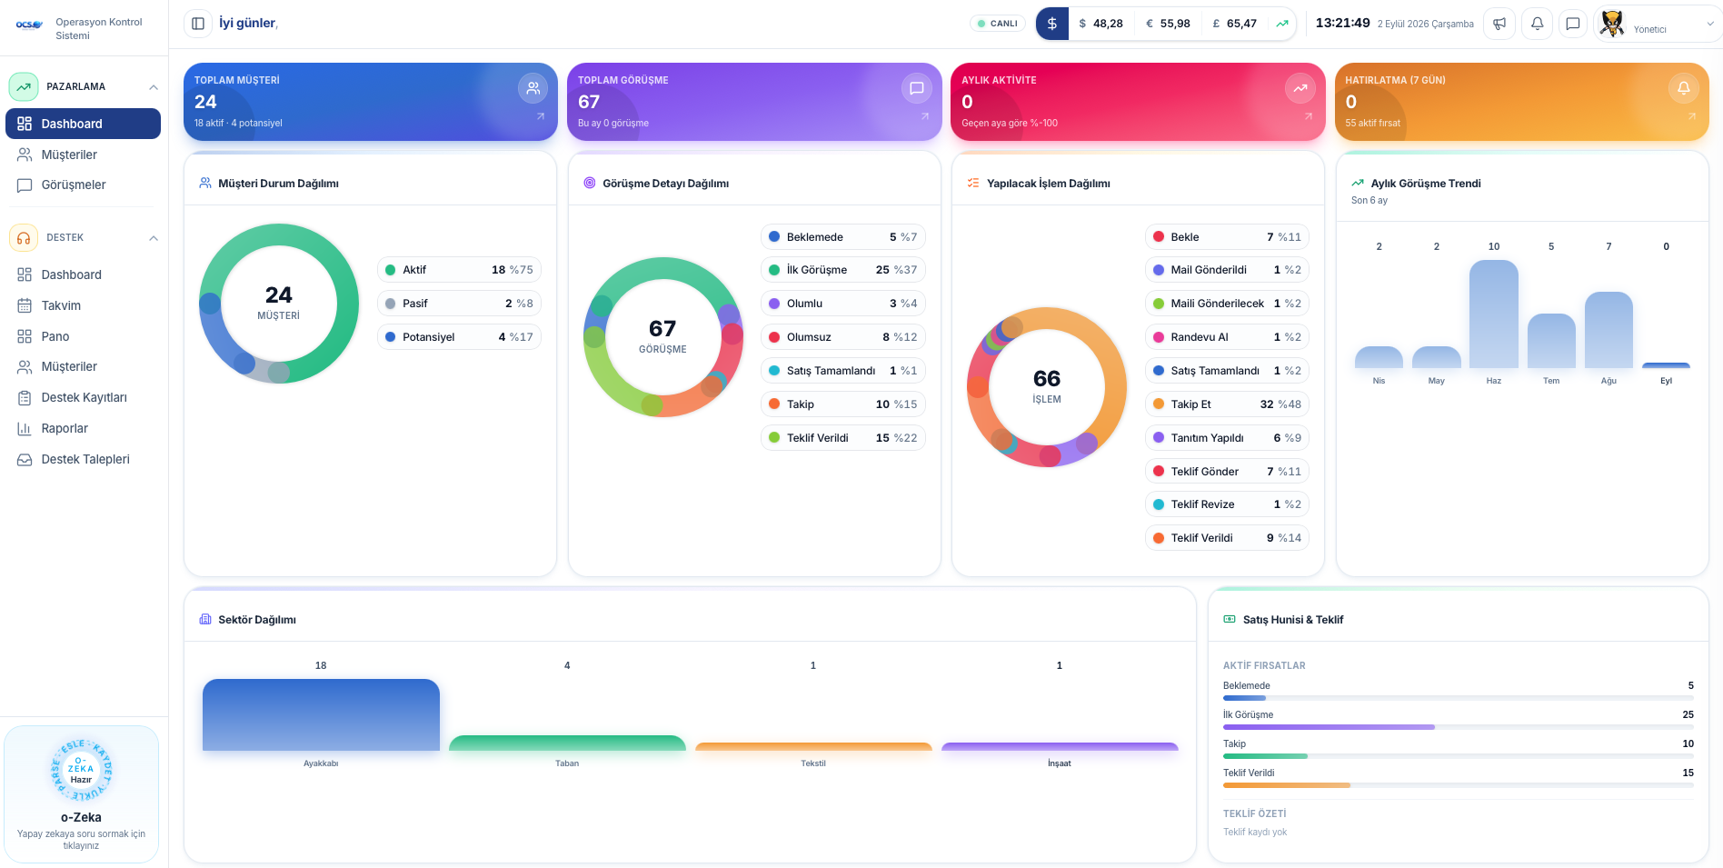Click the Teklif Gönder legend item

(1227, 472)
